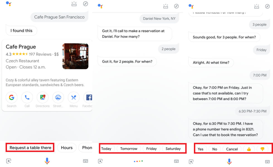Tap the listening dots on the Daniel reservation screen
This screenshot has width=273, height=167.
(138, 161)
